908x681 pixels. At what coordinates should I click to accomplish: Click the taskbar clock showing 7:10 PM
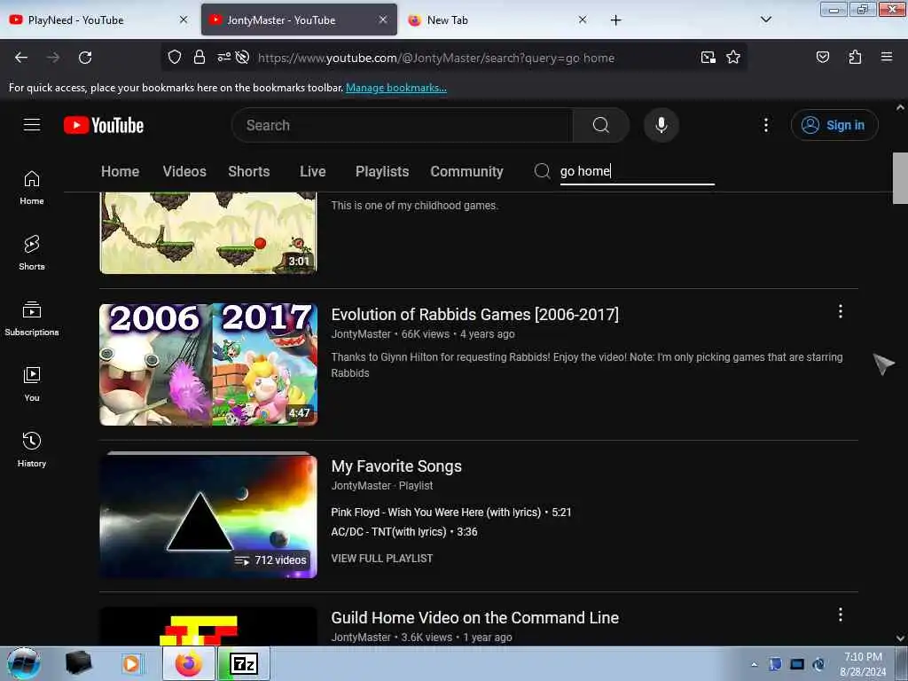(863, 663)
